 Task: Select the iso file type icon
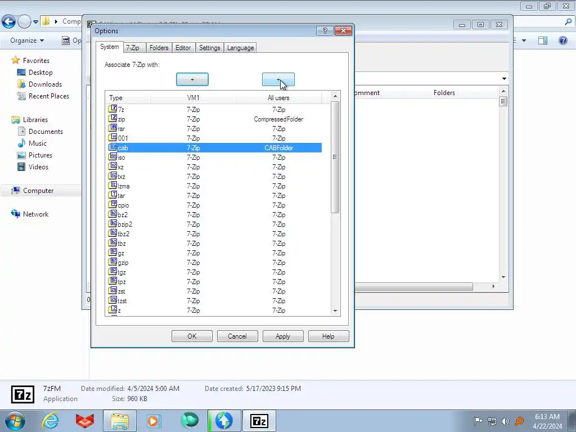coord(112,157)
